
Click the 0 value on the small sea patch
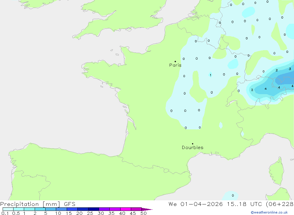(233, 195)
